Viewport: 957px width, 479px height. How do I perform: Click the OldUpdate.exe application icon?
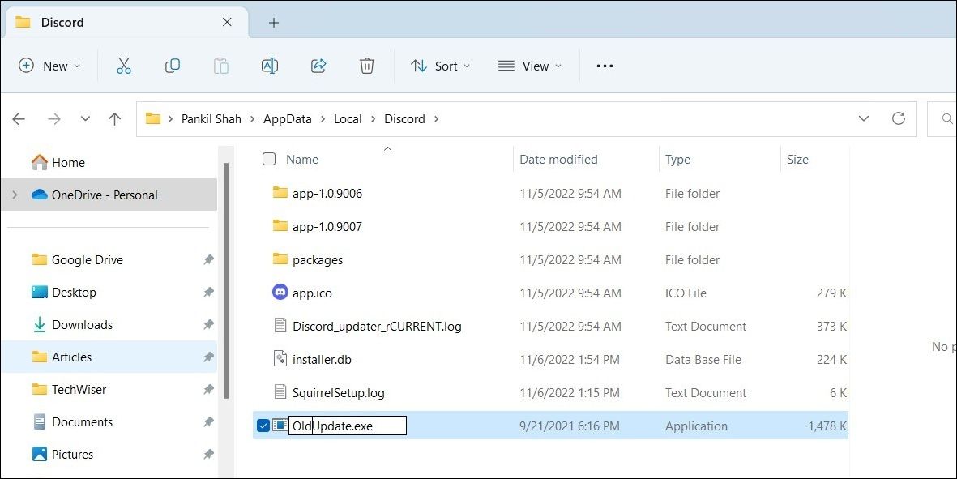pyautogui.click(x=280, y=426)
